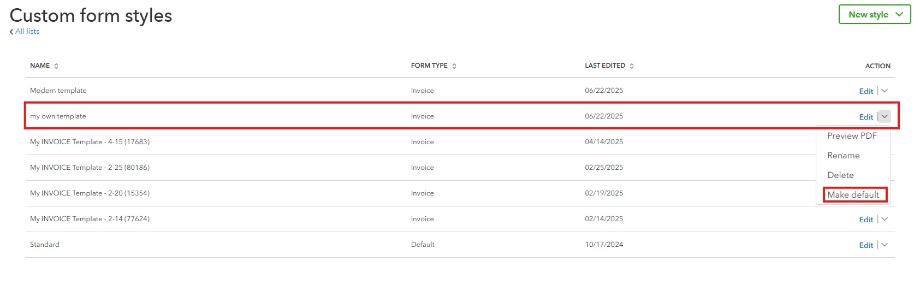914x302 pixels.
Task: Choose Rename from action menu
Action: click(843, 156)
